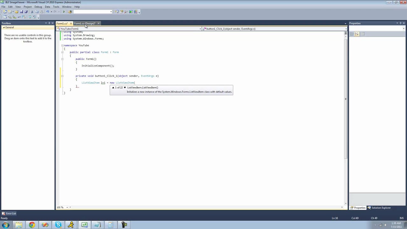
Task: Open Skype from the taskbar
Action: click(x=58, y=225)
